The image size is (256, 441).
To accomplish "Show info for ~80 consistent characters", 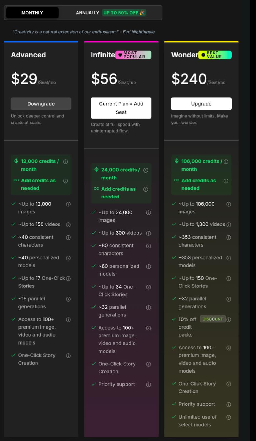I will 149,246.
